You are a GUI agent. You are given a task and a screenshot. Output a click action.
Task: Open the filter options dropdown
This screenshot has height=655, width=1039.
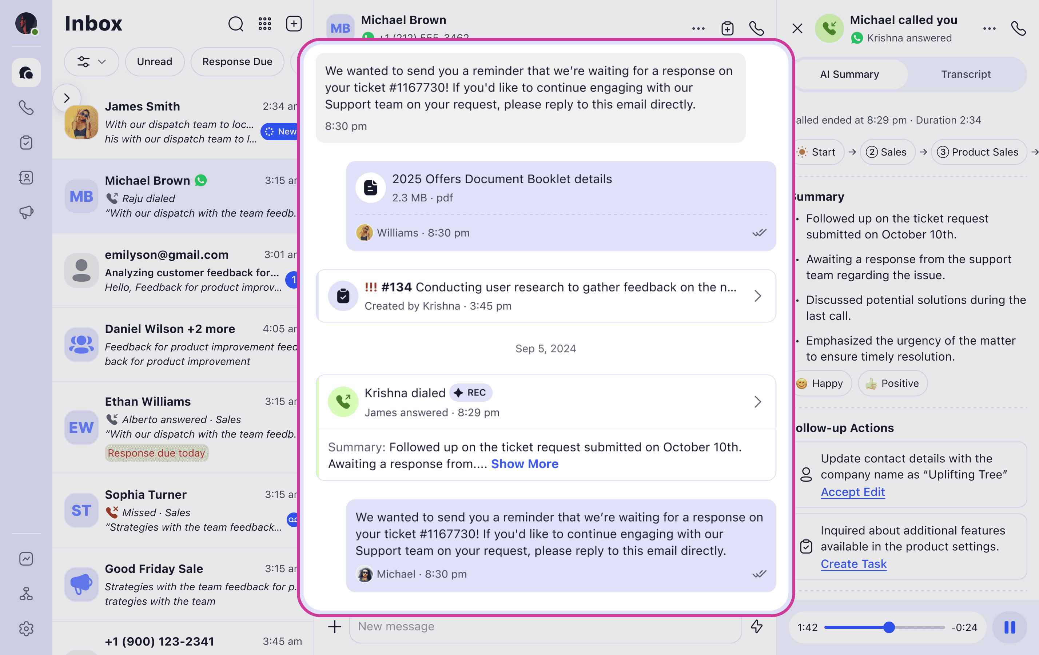tap(91, 62)
